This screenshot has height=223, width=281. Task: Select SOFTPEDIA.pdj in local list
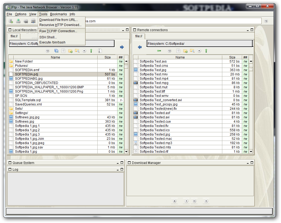66,74
